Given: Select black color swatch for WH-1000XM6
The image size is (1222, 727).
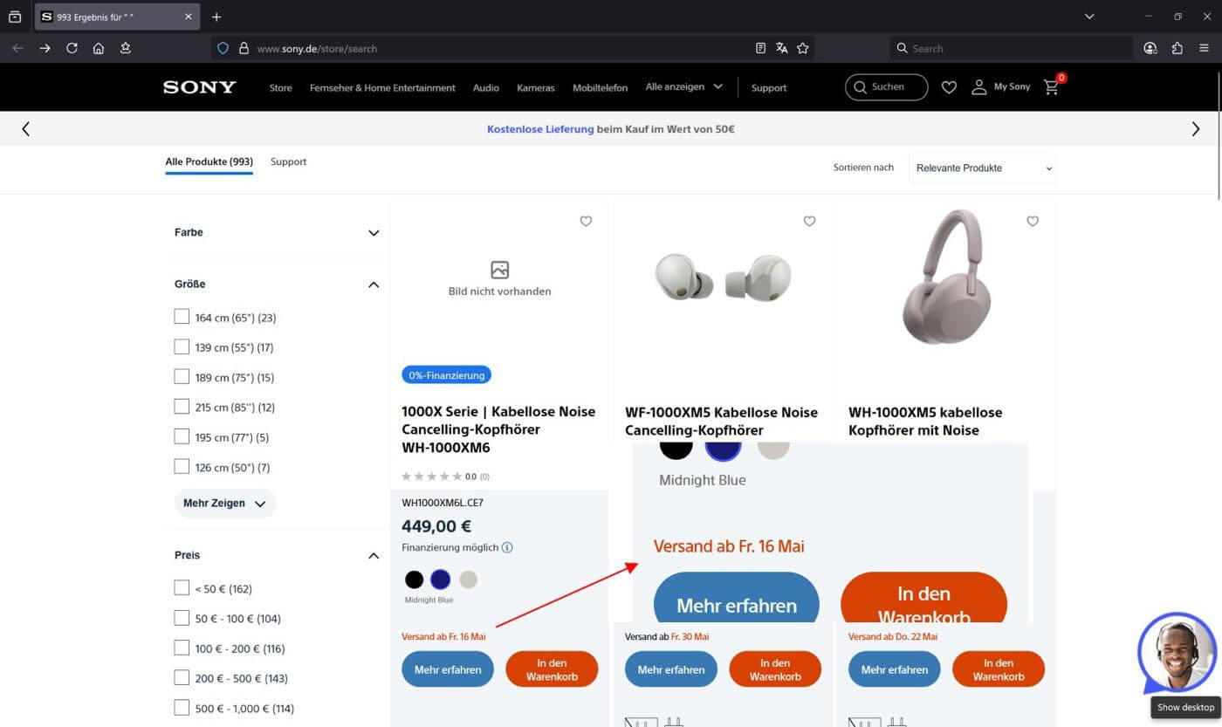Looking at the screenshot, I should [414, 580].
